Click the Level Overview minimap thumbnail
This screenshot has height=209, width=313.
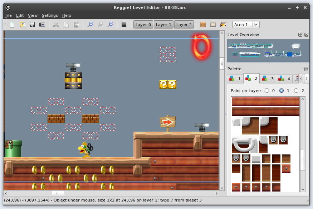click(268, 50)
